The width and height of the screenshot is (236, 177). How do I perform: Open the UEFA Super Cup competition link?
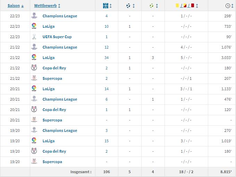(x=57, y=37)
